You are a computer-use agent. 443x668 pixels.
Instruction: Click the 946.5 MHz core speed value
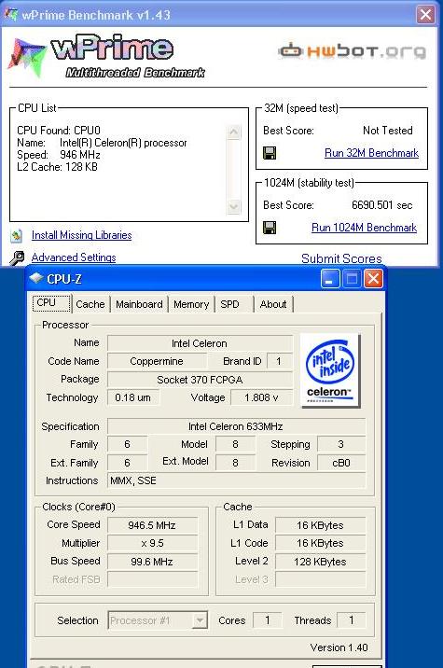pos(152,525)
